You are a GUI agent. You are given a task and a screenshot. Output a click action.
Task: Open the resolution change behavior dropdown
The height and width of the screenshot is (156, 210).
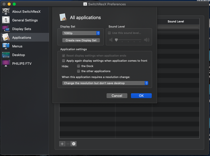pyautogui.click(x=105, y=83)
